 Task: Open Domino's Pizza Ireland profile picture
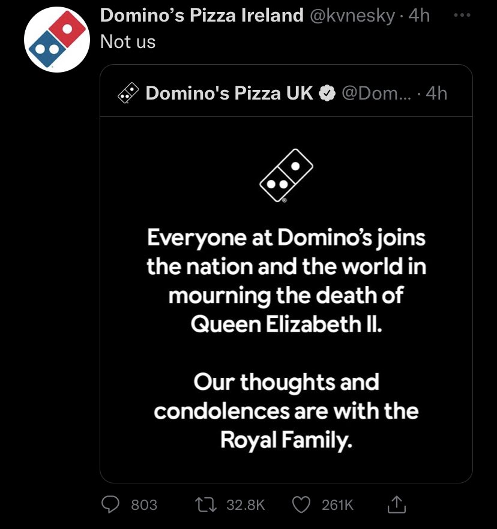tap(52, 40)
